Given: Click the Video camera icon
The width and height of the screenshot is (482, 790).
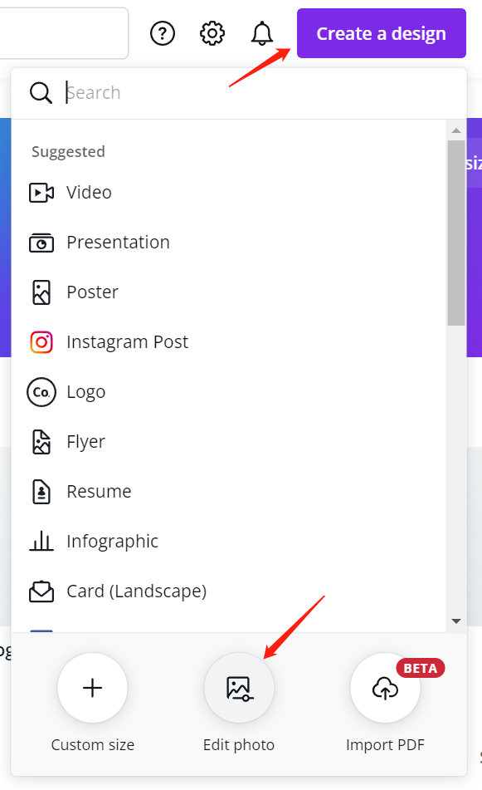Looking at the screenshot, I should tap(41, 193).
